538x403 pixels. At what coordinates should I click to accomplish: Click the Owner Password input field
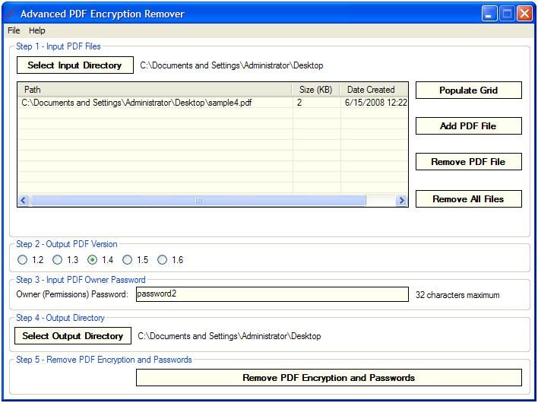272,294
